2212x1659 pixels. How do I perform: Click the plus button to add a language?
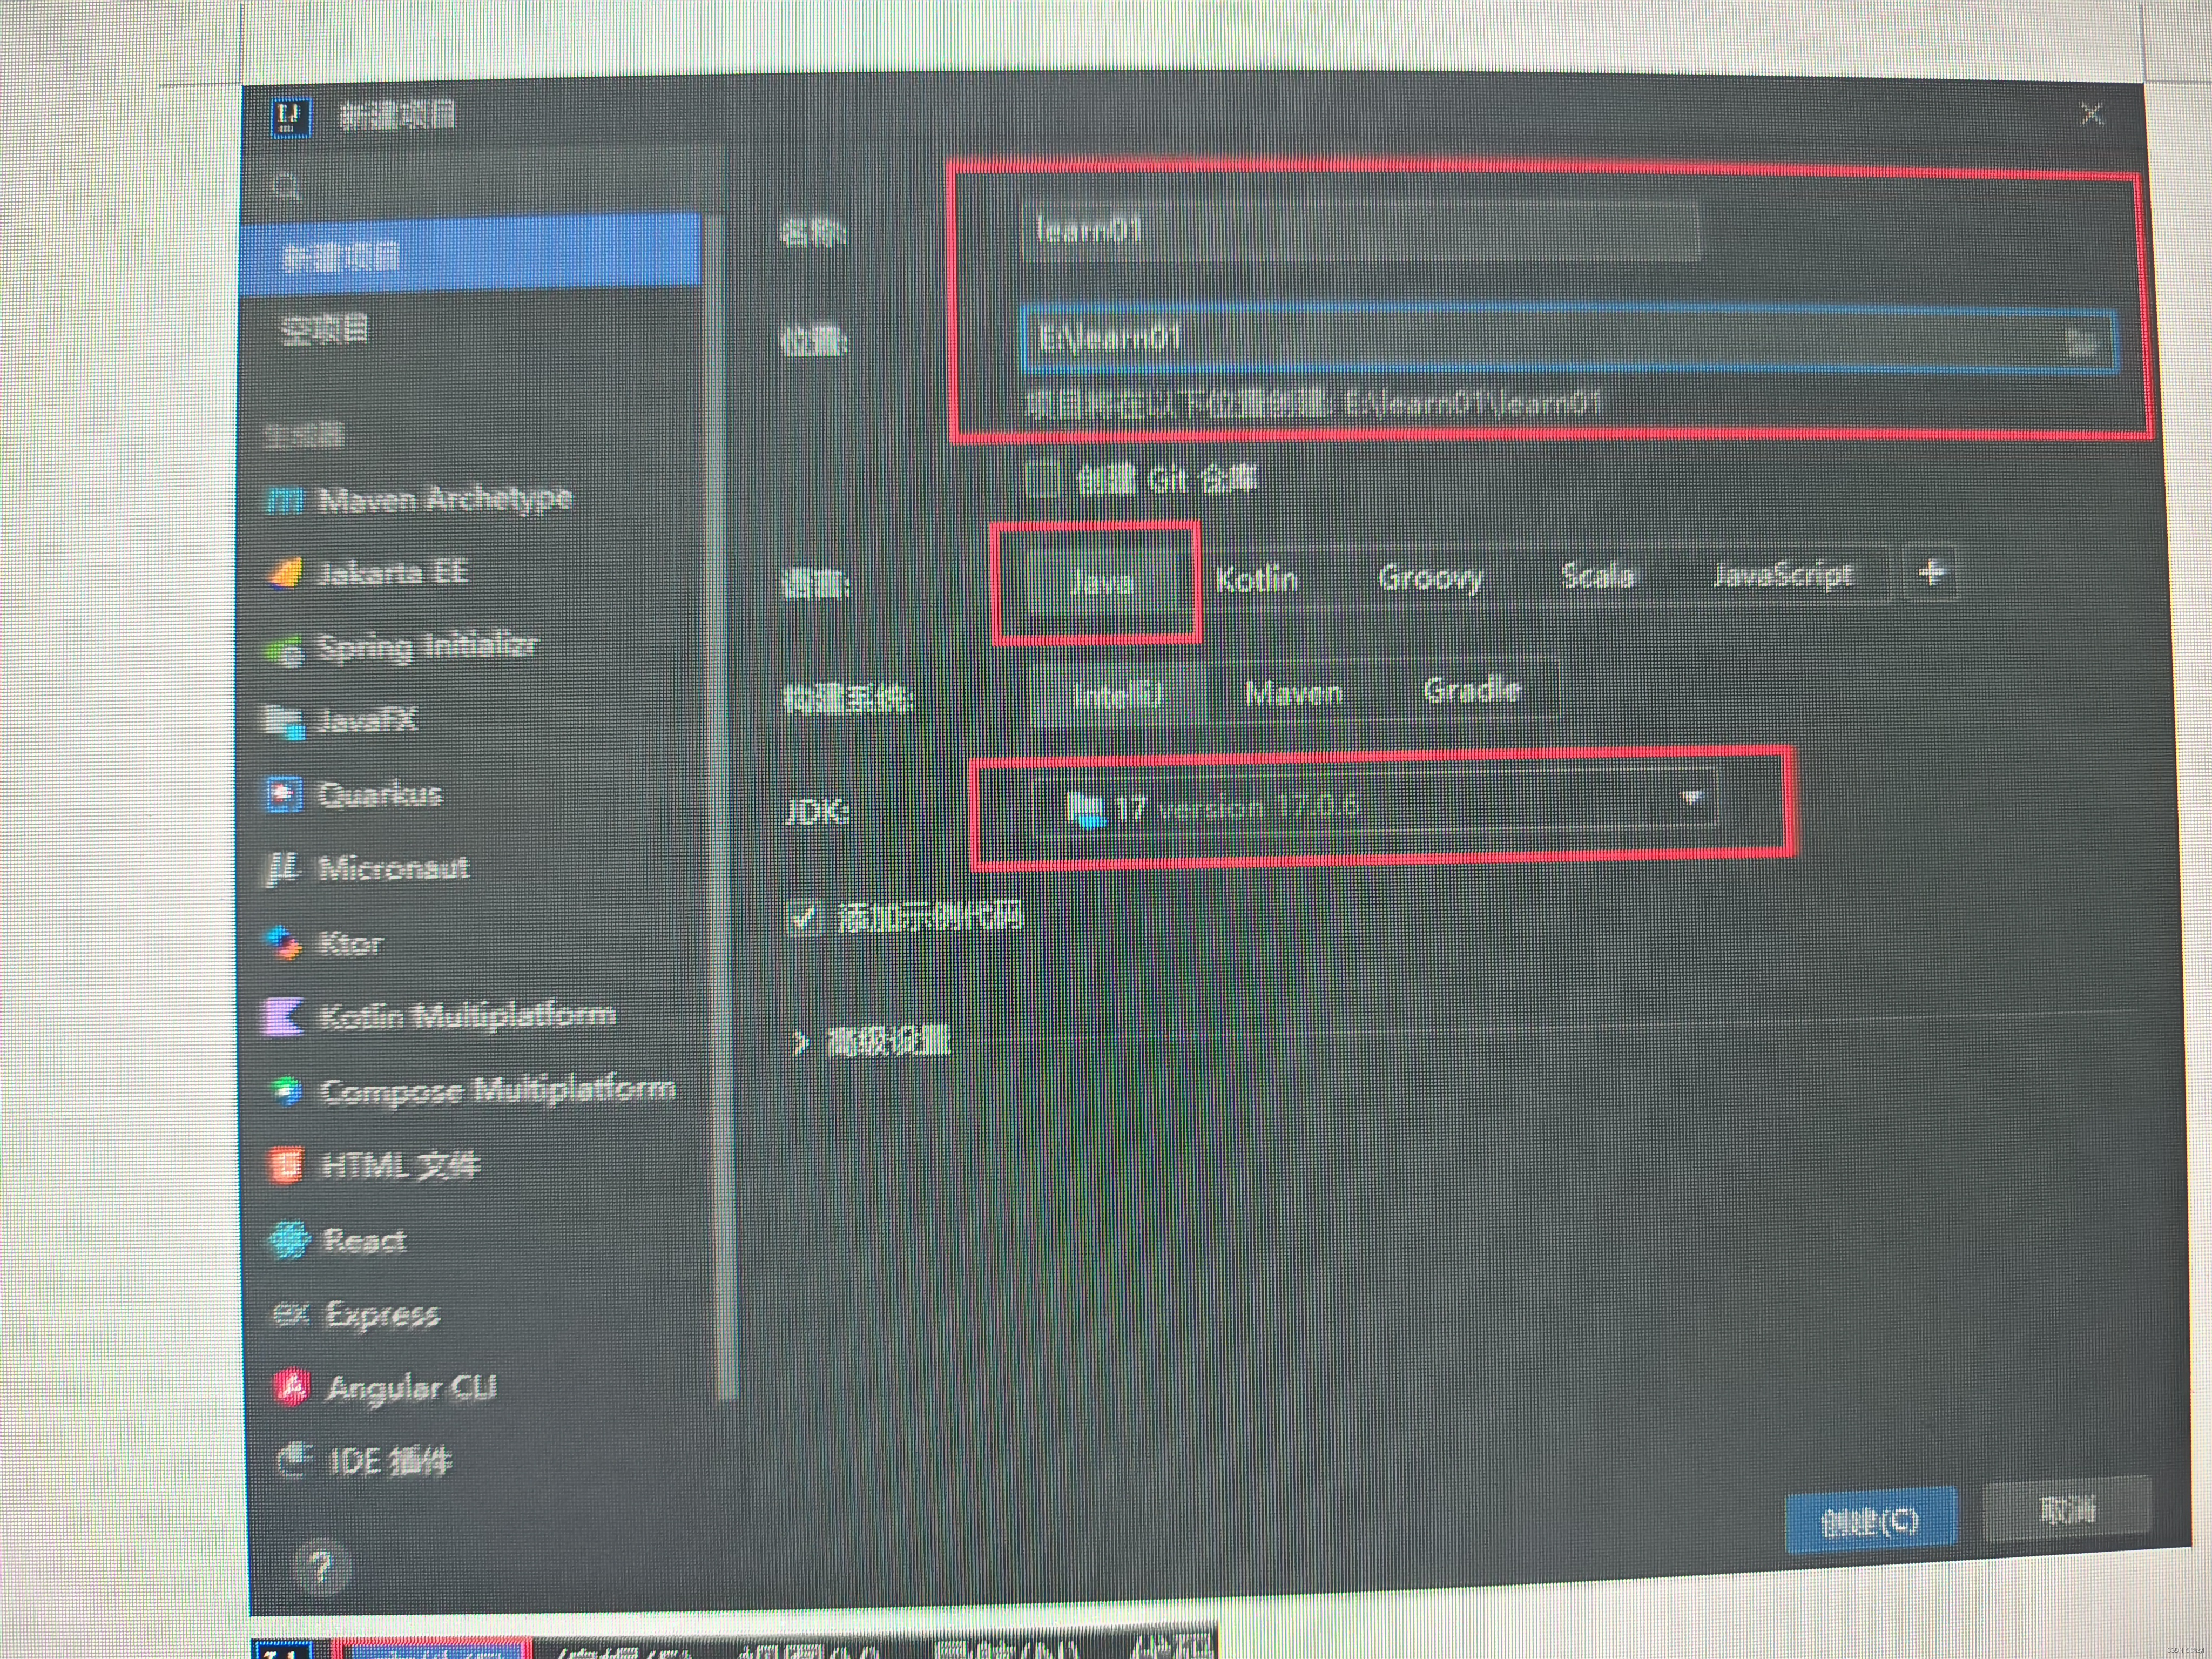(x=1931, y=573)
